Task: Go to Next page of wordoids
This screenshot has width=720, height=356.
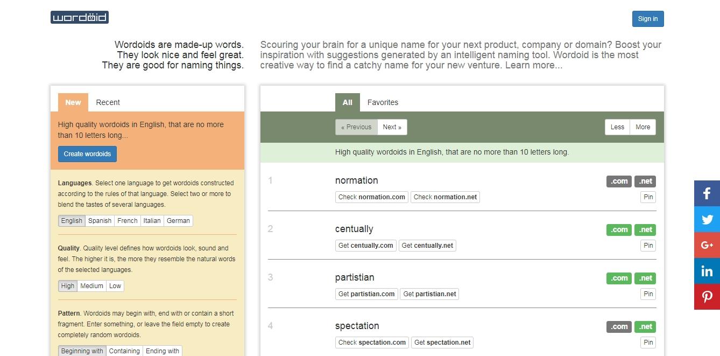Action: [392, 127]
